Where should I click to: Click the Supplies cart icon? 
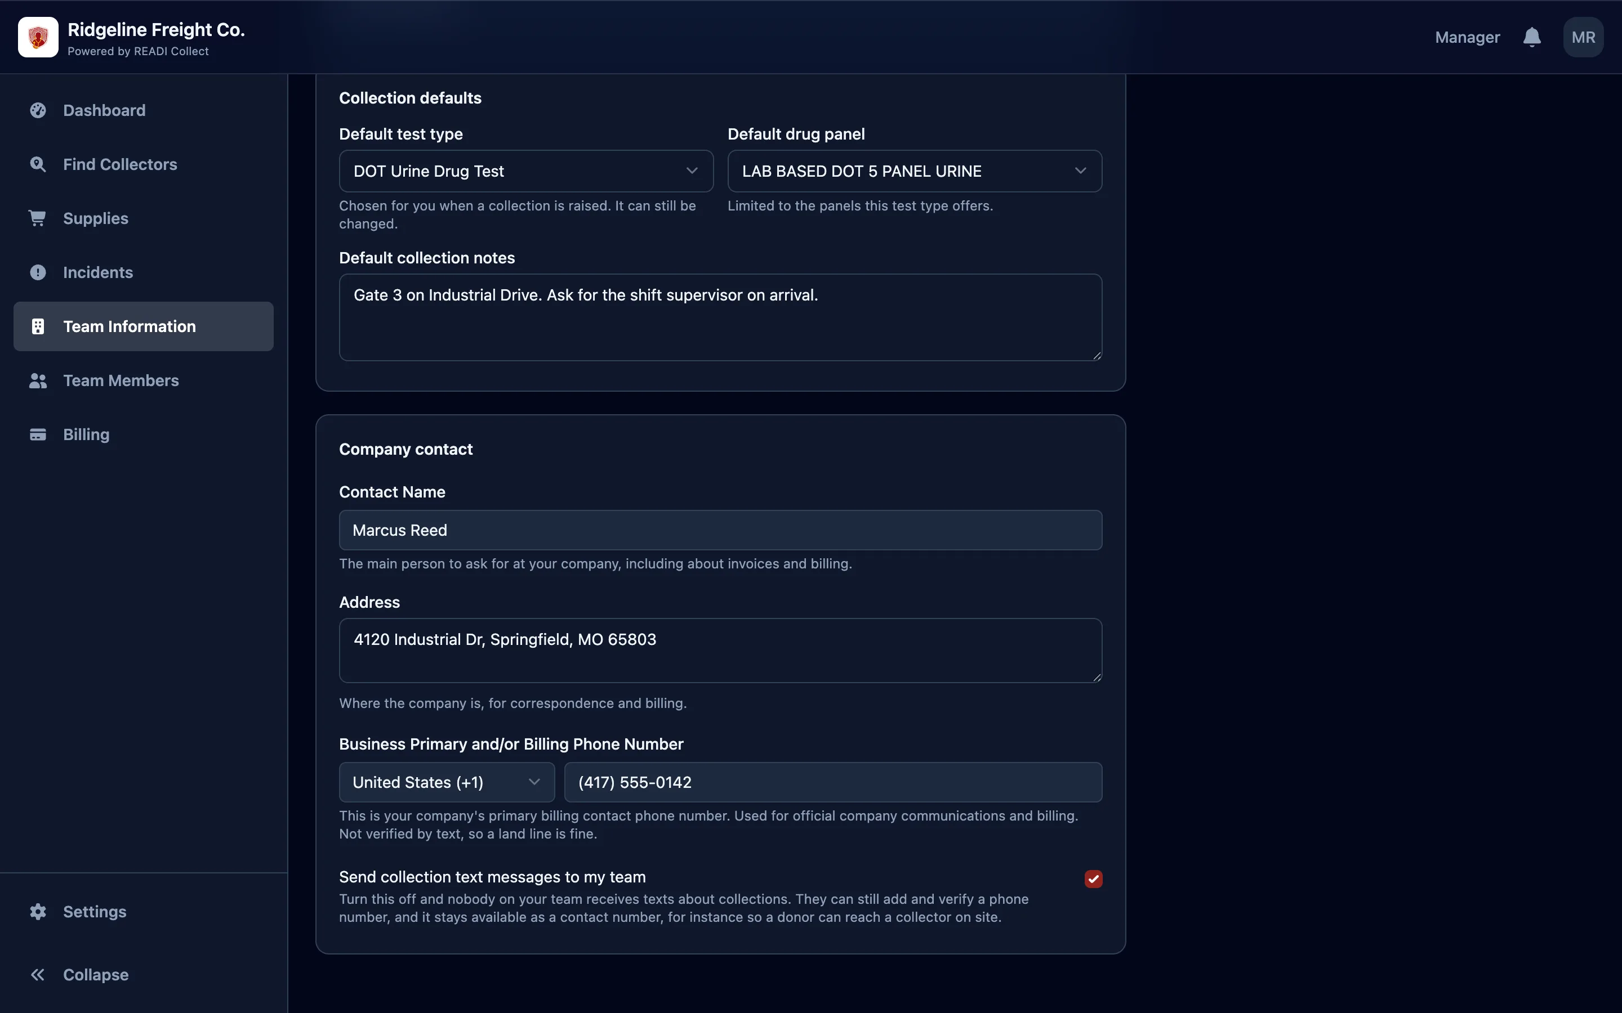click(38, 218)
